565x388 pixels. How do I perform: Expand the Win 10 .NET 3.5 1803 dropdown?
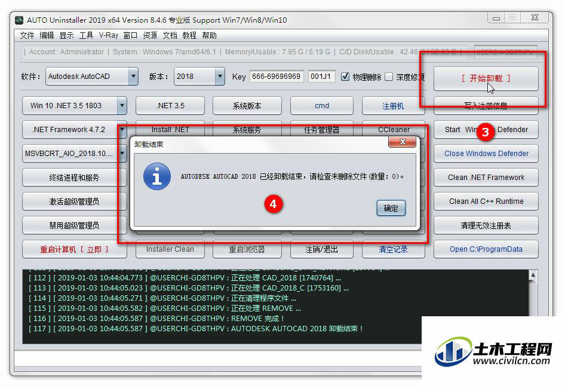(x=122, y=106)
